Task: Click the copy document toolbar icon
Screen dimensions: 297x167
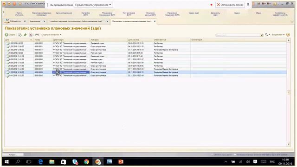Action: click(x=20, y=35)
